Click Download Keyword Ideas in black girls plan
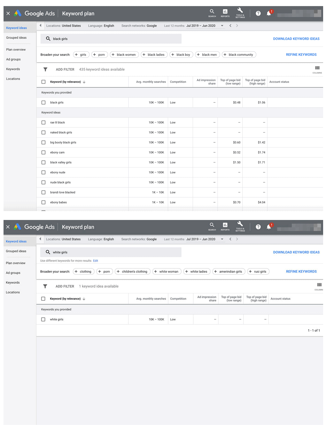This screenshot has width=326, height=431. [296, 39]
